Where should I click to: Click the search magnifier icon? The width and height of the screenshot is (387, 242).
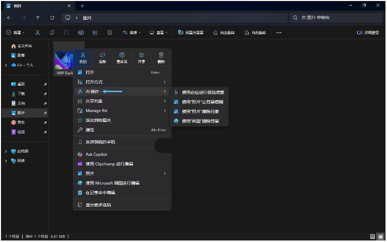click(295, 18)
